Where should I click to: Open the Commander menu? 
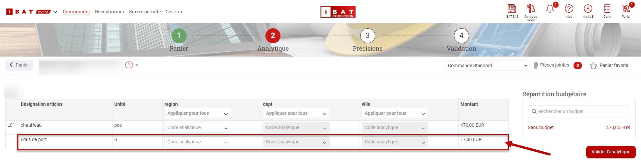[76, 12]
